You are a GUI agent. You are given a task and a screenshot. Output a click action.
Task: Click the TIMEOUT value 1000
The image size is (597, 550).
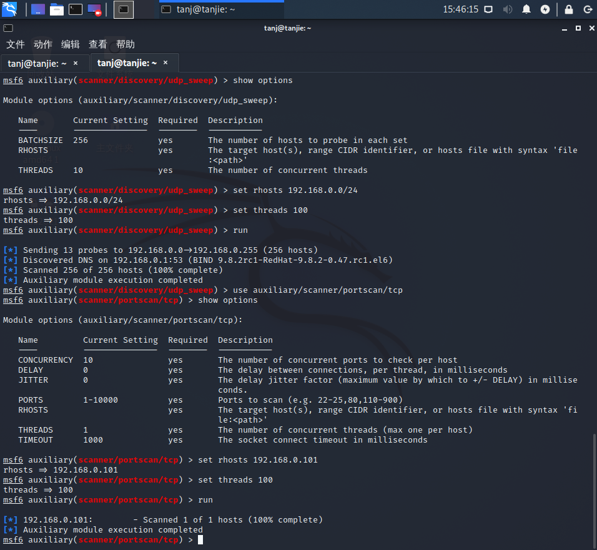93,440
